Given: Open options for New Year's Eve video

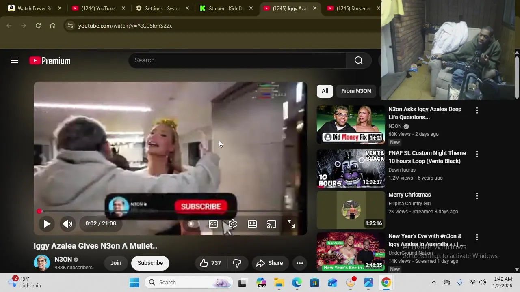Looking at the screenshot, I should [x=477, y=237].
